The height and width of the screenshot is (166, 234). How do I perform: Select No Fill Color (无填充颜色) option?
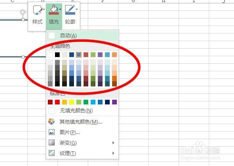coord(82,111)
